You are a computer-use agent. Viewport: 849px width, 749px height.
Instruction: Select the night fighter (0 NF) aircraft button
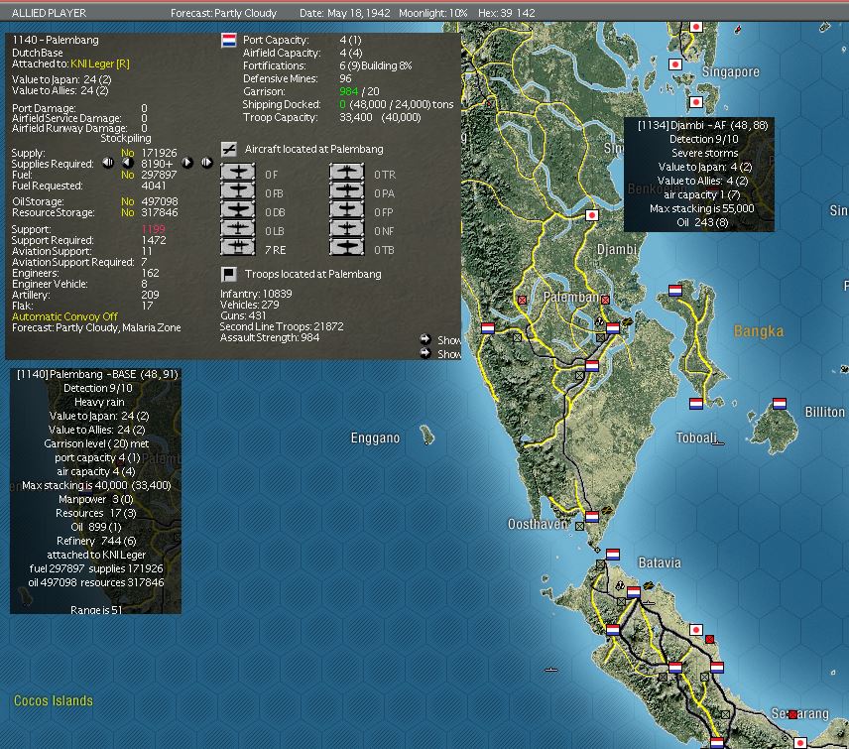347,230
